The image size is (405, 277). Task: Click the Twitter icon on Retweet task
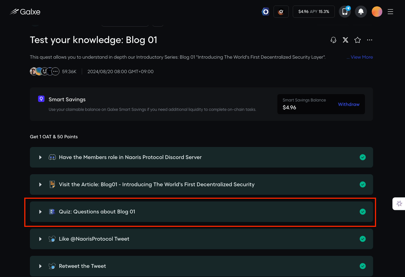point(52,266)
